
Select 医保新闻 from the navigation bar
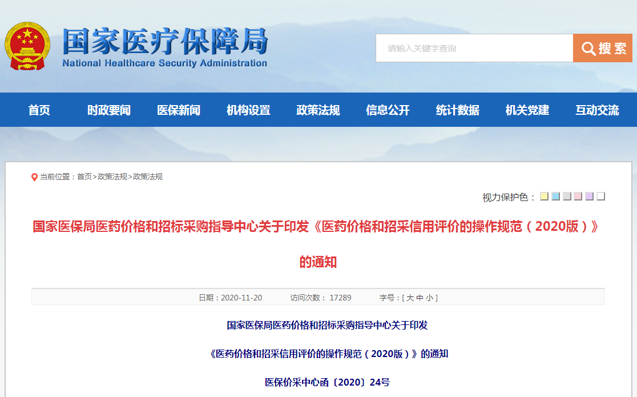179,110
